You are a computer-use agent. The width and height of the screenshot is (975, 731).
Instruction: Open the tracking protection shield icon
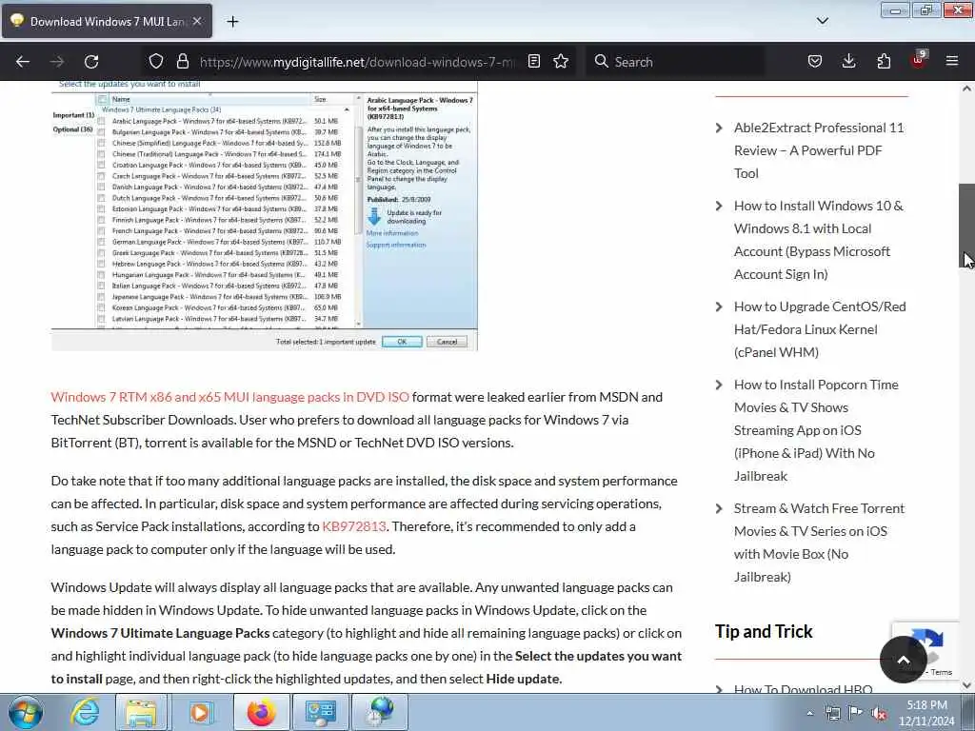click(x=156, y=62)
